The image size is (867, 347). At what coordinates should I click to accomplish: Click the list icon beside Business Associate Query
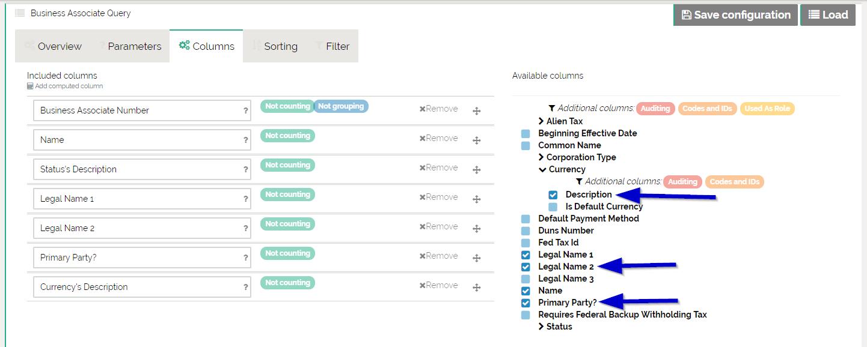pos(20,13)
